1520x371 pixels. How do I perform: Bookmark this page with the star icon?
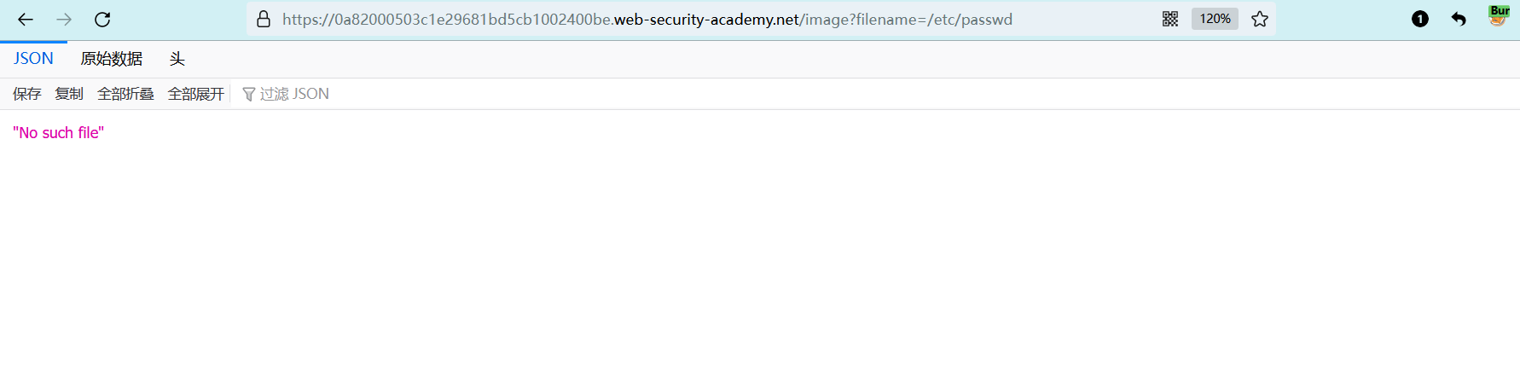point(1260,20)
